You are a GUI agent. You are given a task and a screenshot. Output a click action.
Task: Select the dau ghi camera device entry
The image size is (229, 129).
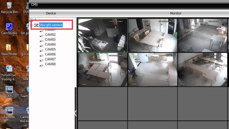pos(51,25)
